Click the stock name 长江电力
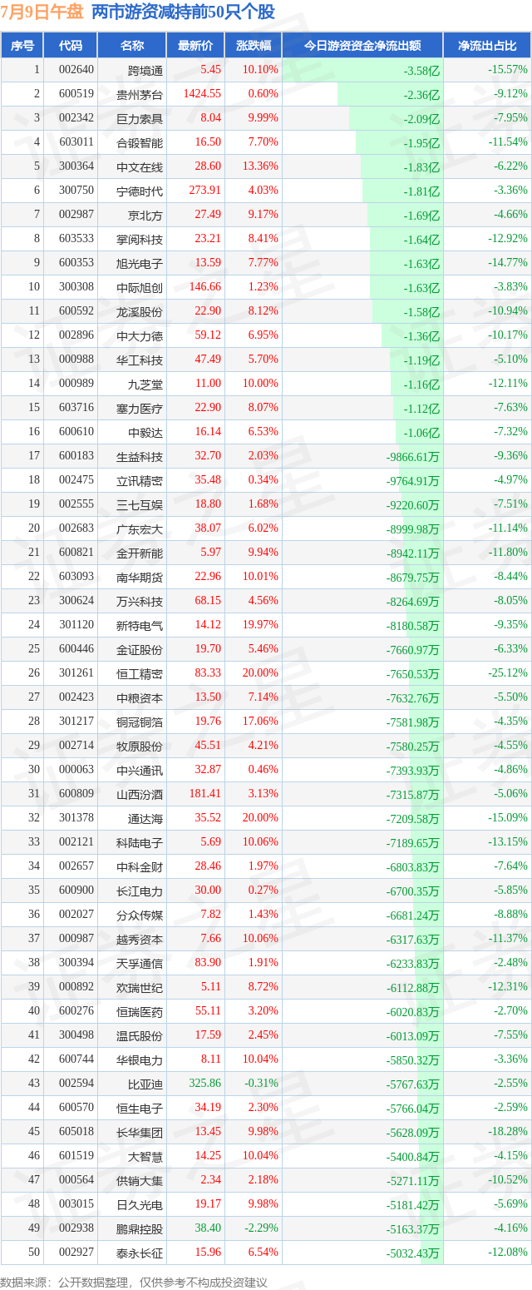Viewport: 532px width, 1290px height. click(140, 891)
